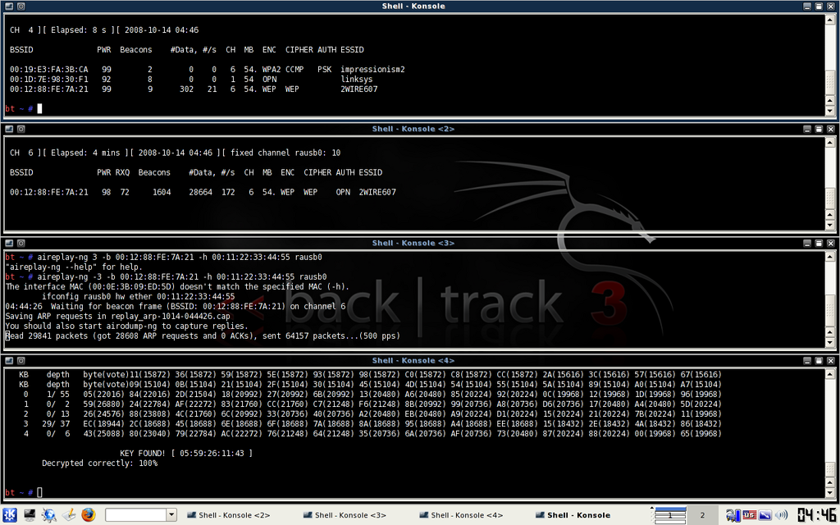Image resolution: width=840 pixels, height=525 pixels.
Task: Click 'fixed channel rausb0: 10' text
Action: tap(285, 153)
